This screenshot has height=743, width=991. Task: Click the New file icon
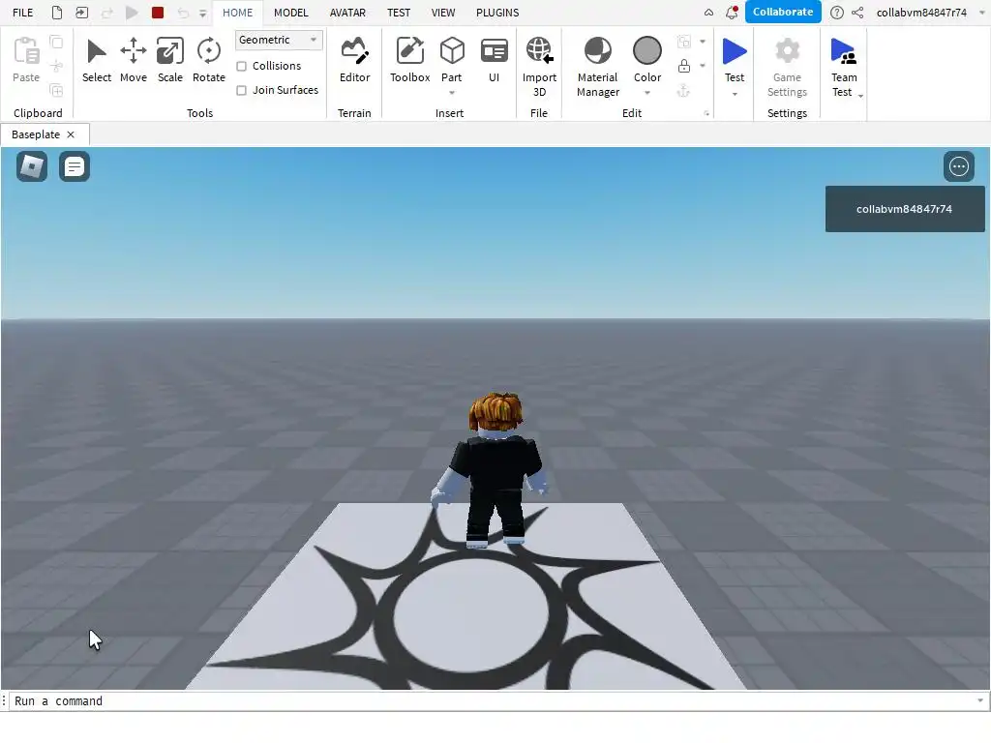57,13
